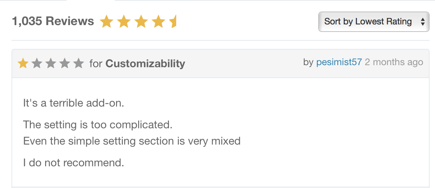The width and height of the screenshot is (435, 188).
Task: Click the 1,035 Reviews heading
Action: (x=53, y=21)
